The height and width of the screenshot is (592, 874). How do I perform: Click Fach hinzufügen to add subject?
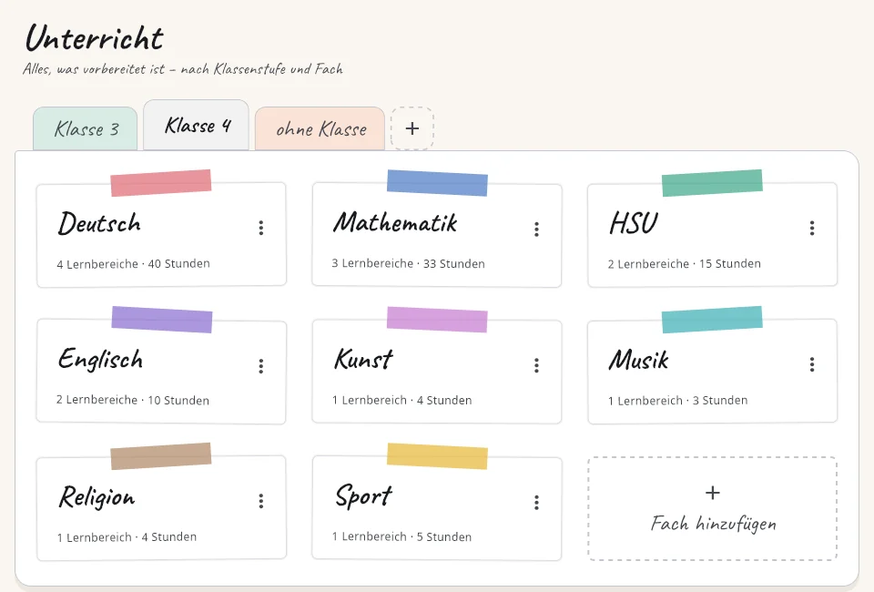(712, 508)
